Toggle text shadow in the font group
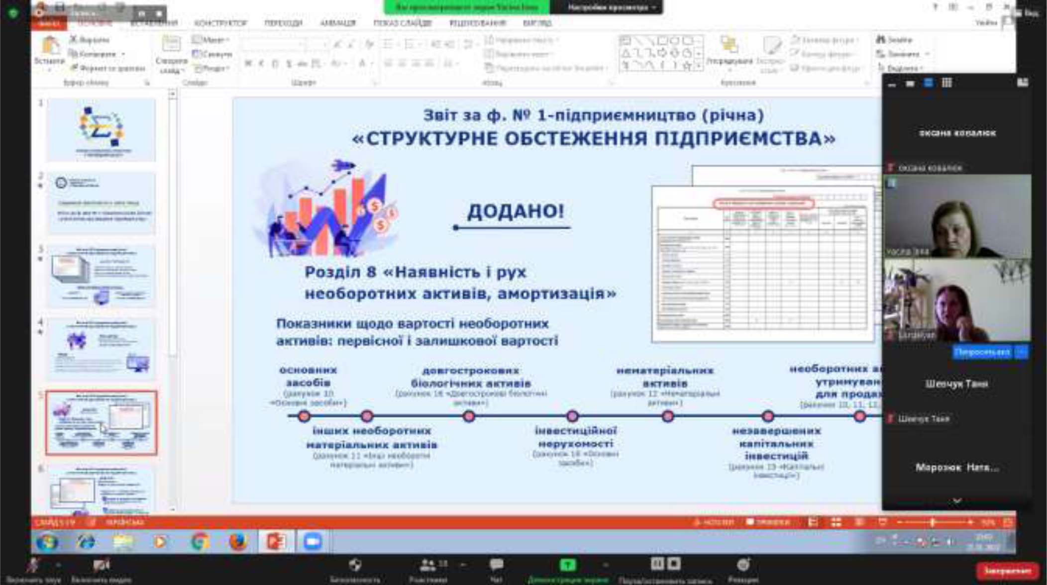The height and width of the screenshot is (585, 1047). coord(288,63)
